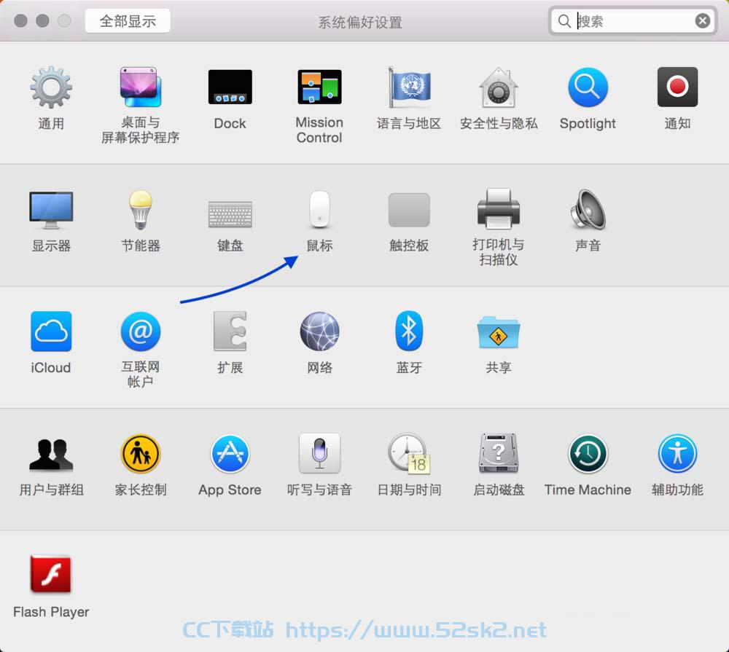
Task: Open 听写与语音 microphone icon
Action: (x=319, y=453)
